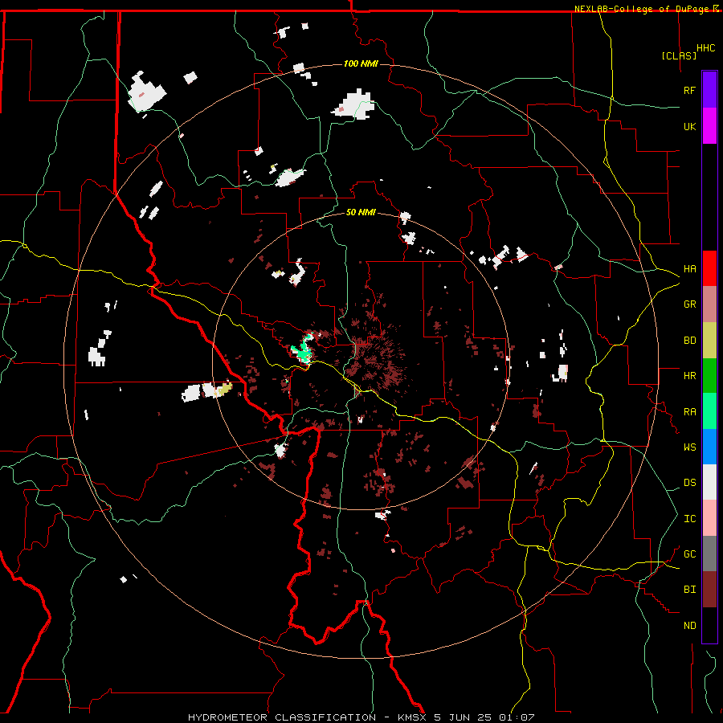The height and width of the screenshot is (723, 723).
Task: Click the IC legend label
Action: coord(689,519)
